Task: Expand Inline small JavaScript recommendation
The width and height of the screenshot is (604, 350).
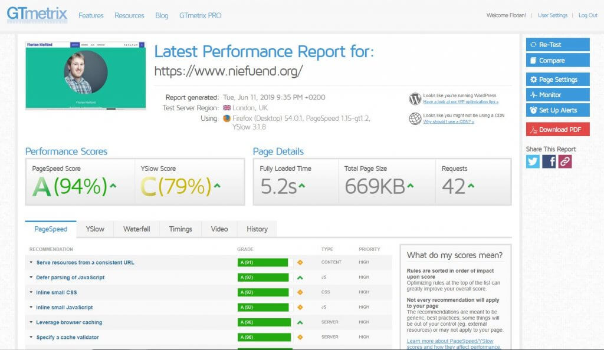Action: click(64, 308)
